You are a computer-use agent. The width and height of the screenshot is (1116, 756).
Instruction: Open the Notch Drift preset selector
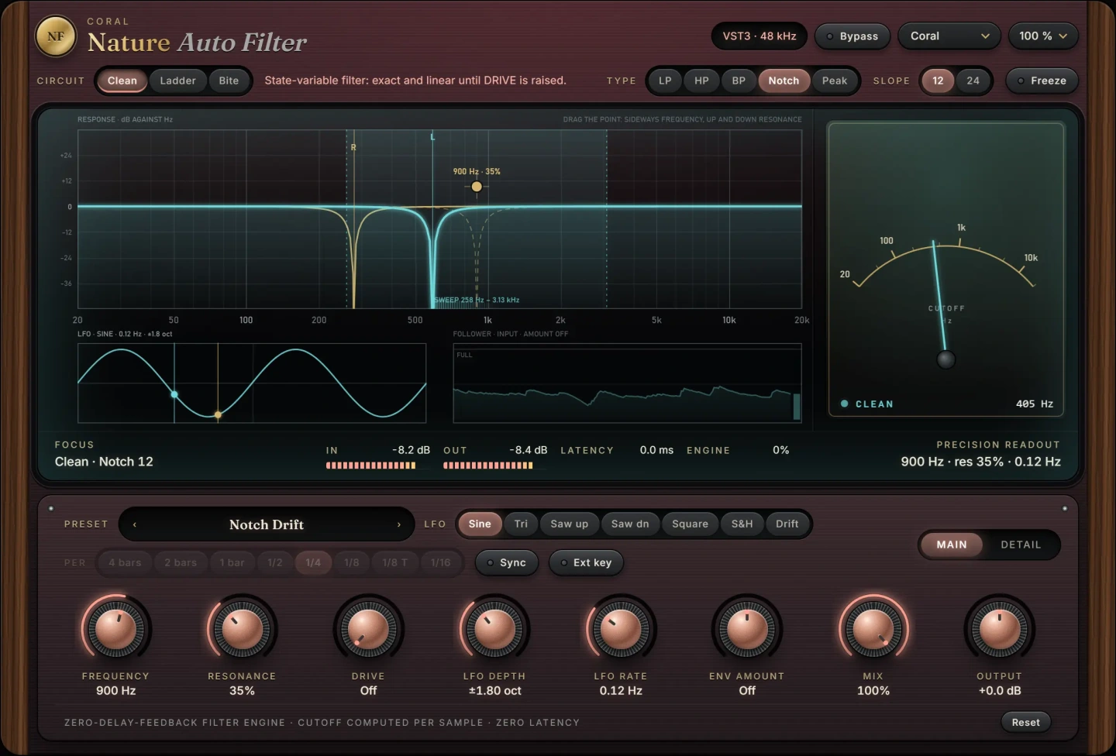(267, 524)
